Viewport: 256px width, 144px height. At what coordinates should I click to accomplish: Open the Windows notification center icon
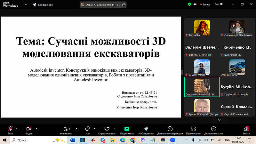pos(250,140)
